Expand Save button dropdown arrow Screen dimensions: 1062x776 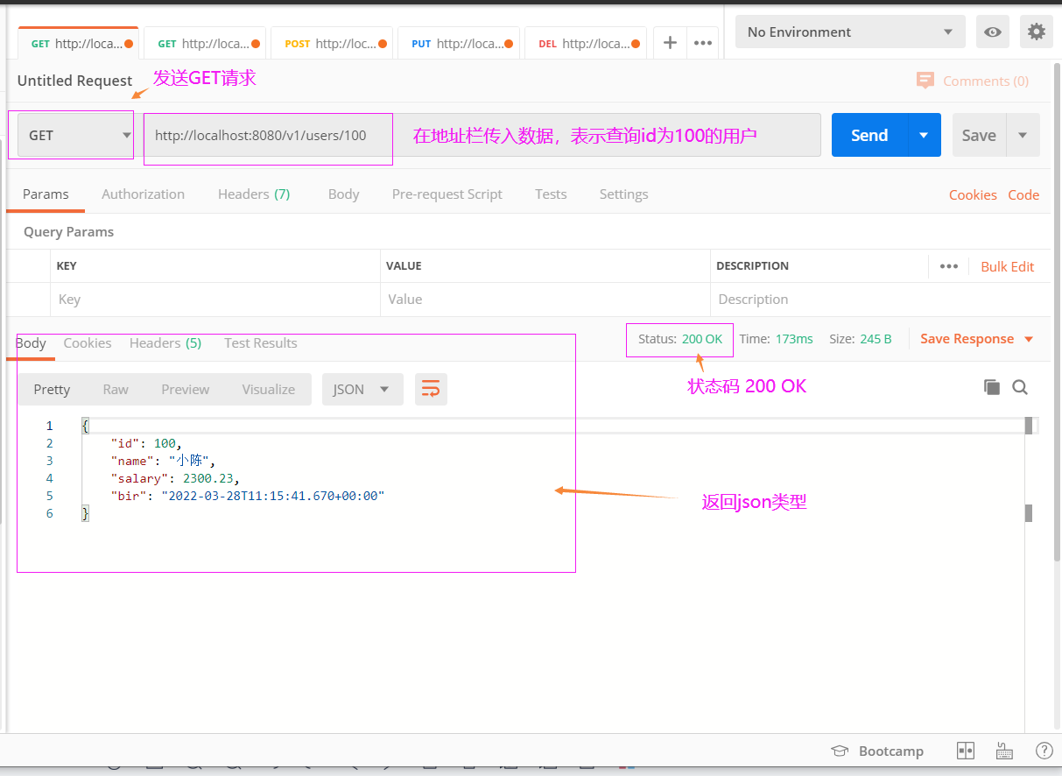click(x=1023, y=135)
